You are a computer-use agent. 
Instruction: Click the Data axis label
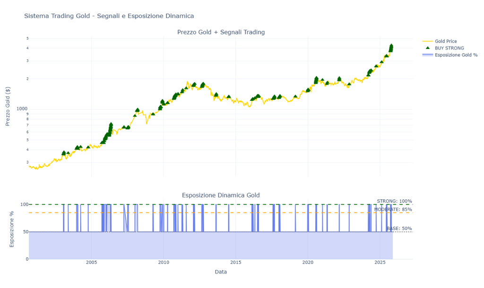[220, 272]
